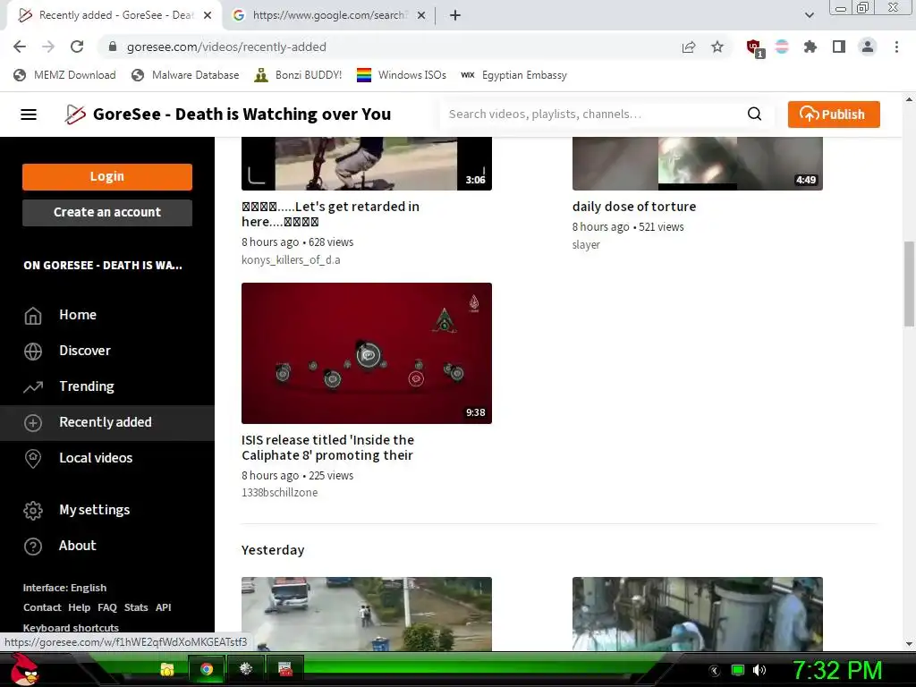
Task: Open the Chrome profile avatar
Action: [868, 47]
